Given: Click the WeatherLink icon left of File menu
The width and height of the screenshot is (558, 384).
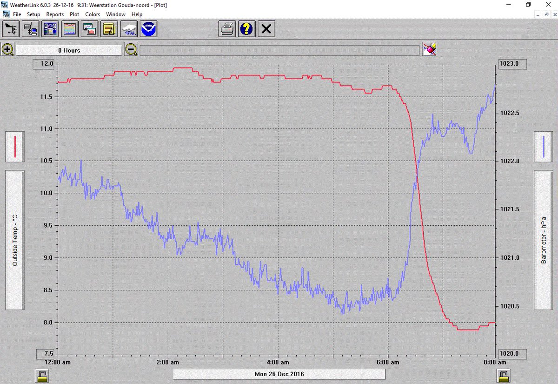Looking at the screenshot, I should (6, 14).
